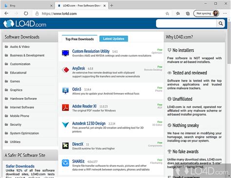The width and height of the screenshot is (231, 178).
Task: Open a new tab with the plus button
Action: click(112, 5)
